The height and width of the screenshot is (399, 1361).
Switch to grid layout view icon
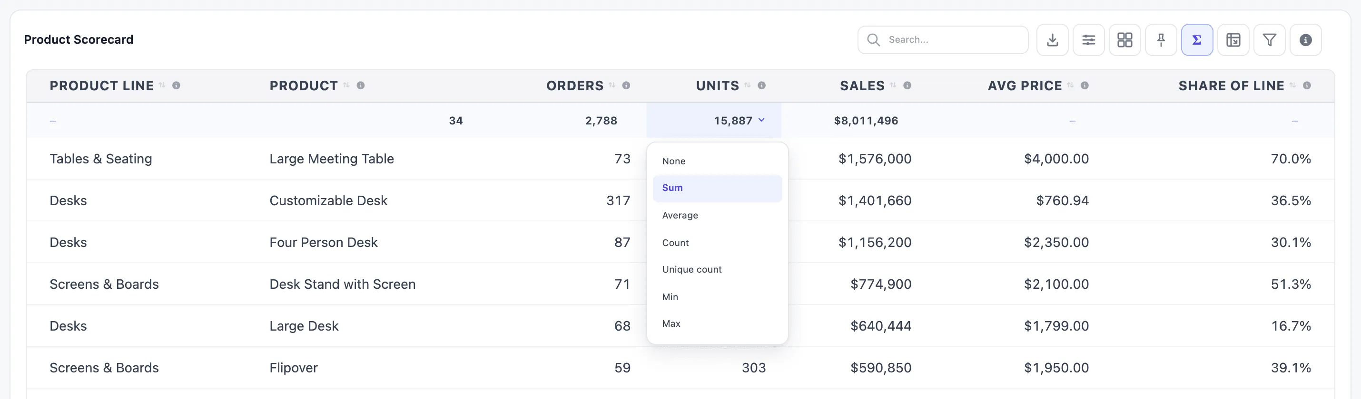(x=1125, y=40)
